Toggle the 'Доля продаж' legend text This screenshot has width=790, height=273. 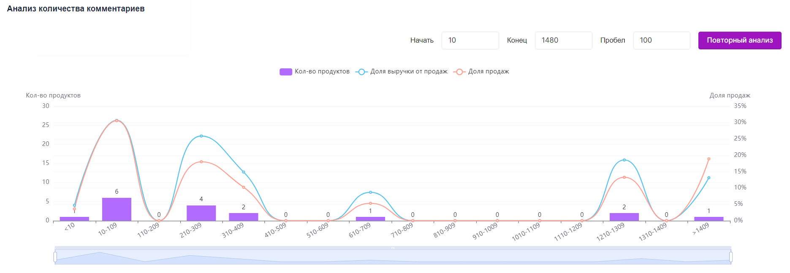[x=489, y=72]
